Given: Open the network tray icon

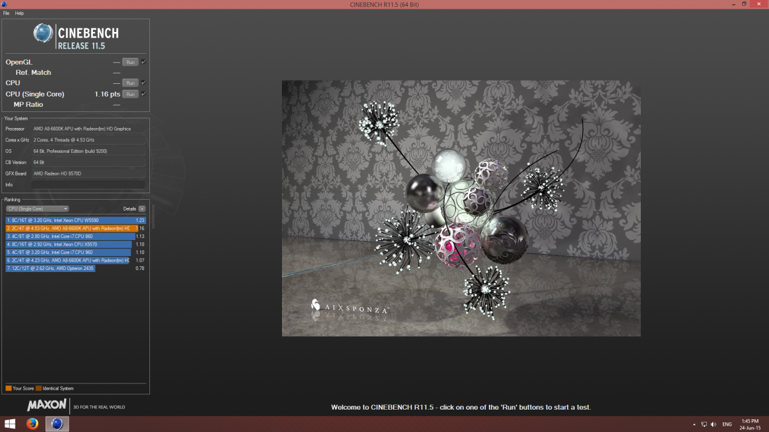Looking at the screenshot, I should tap(704, 424).
